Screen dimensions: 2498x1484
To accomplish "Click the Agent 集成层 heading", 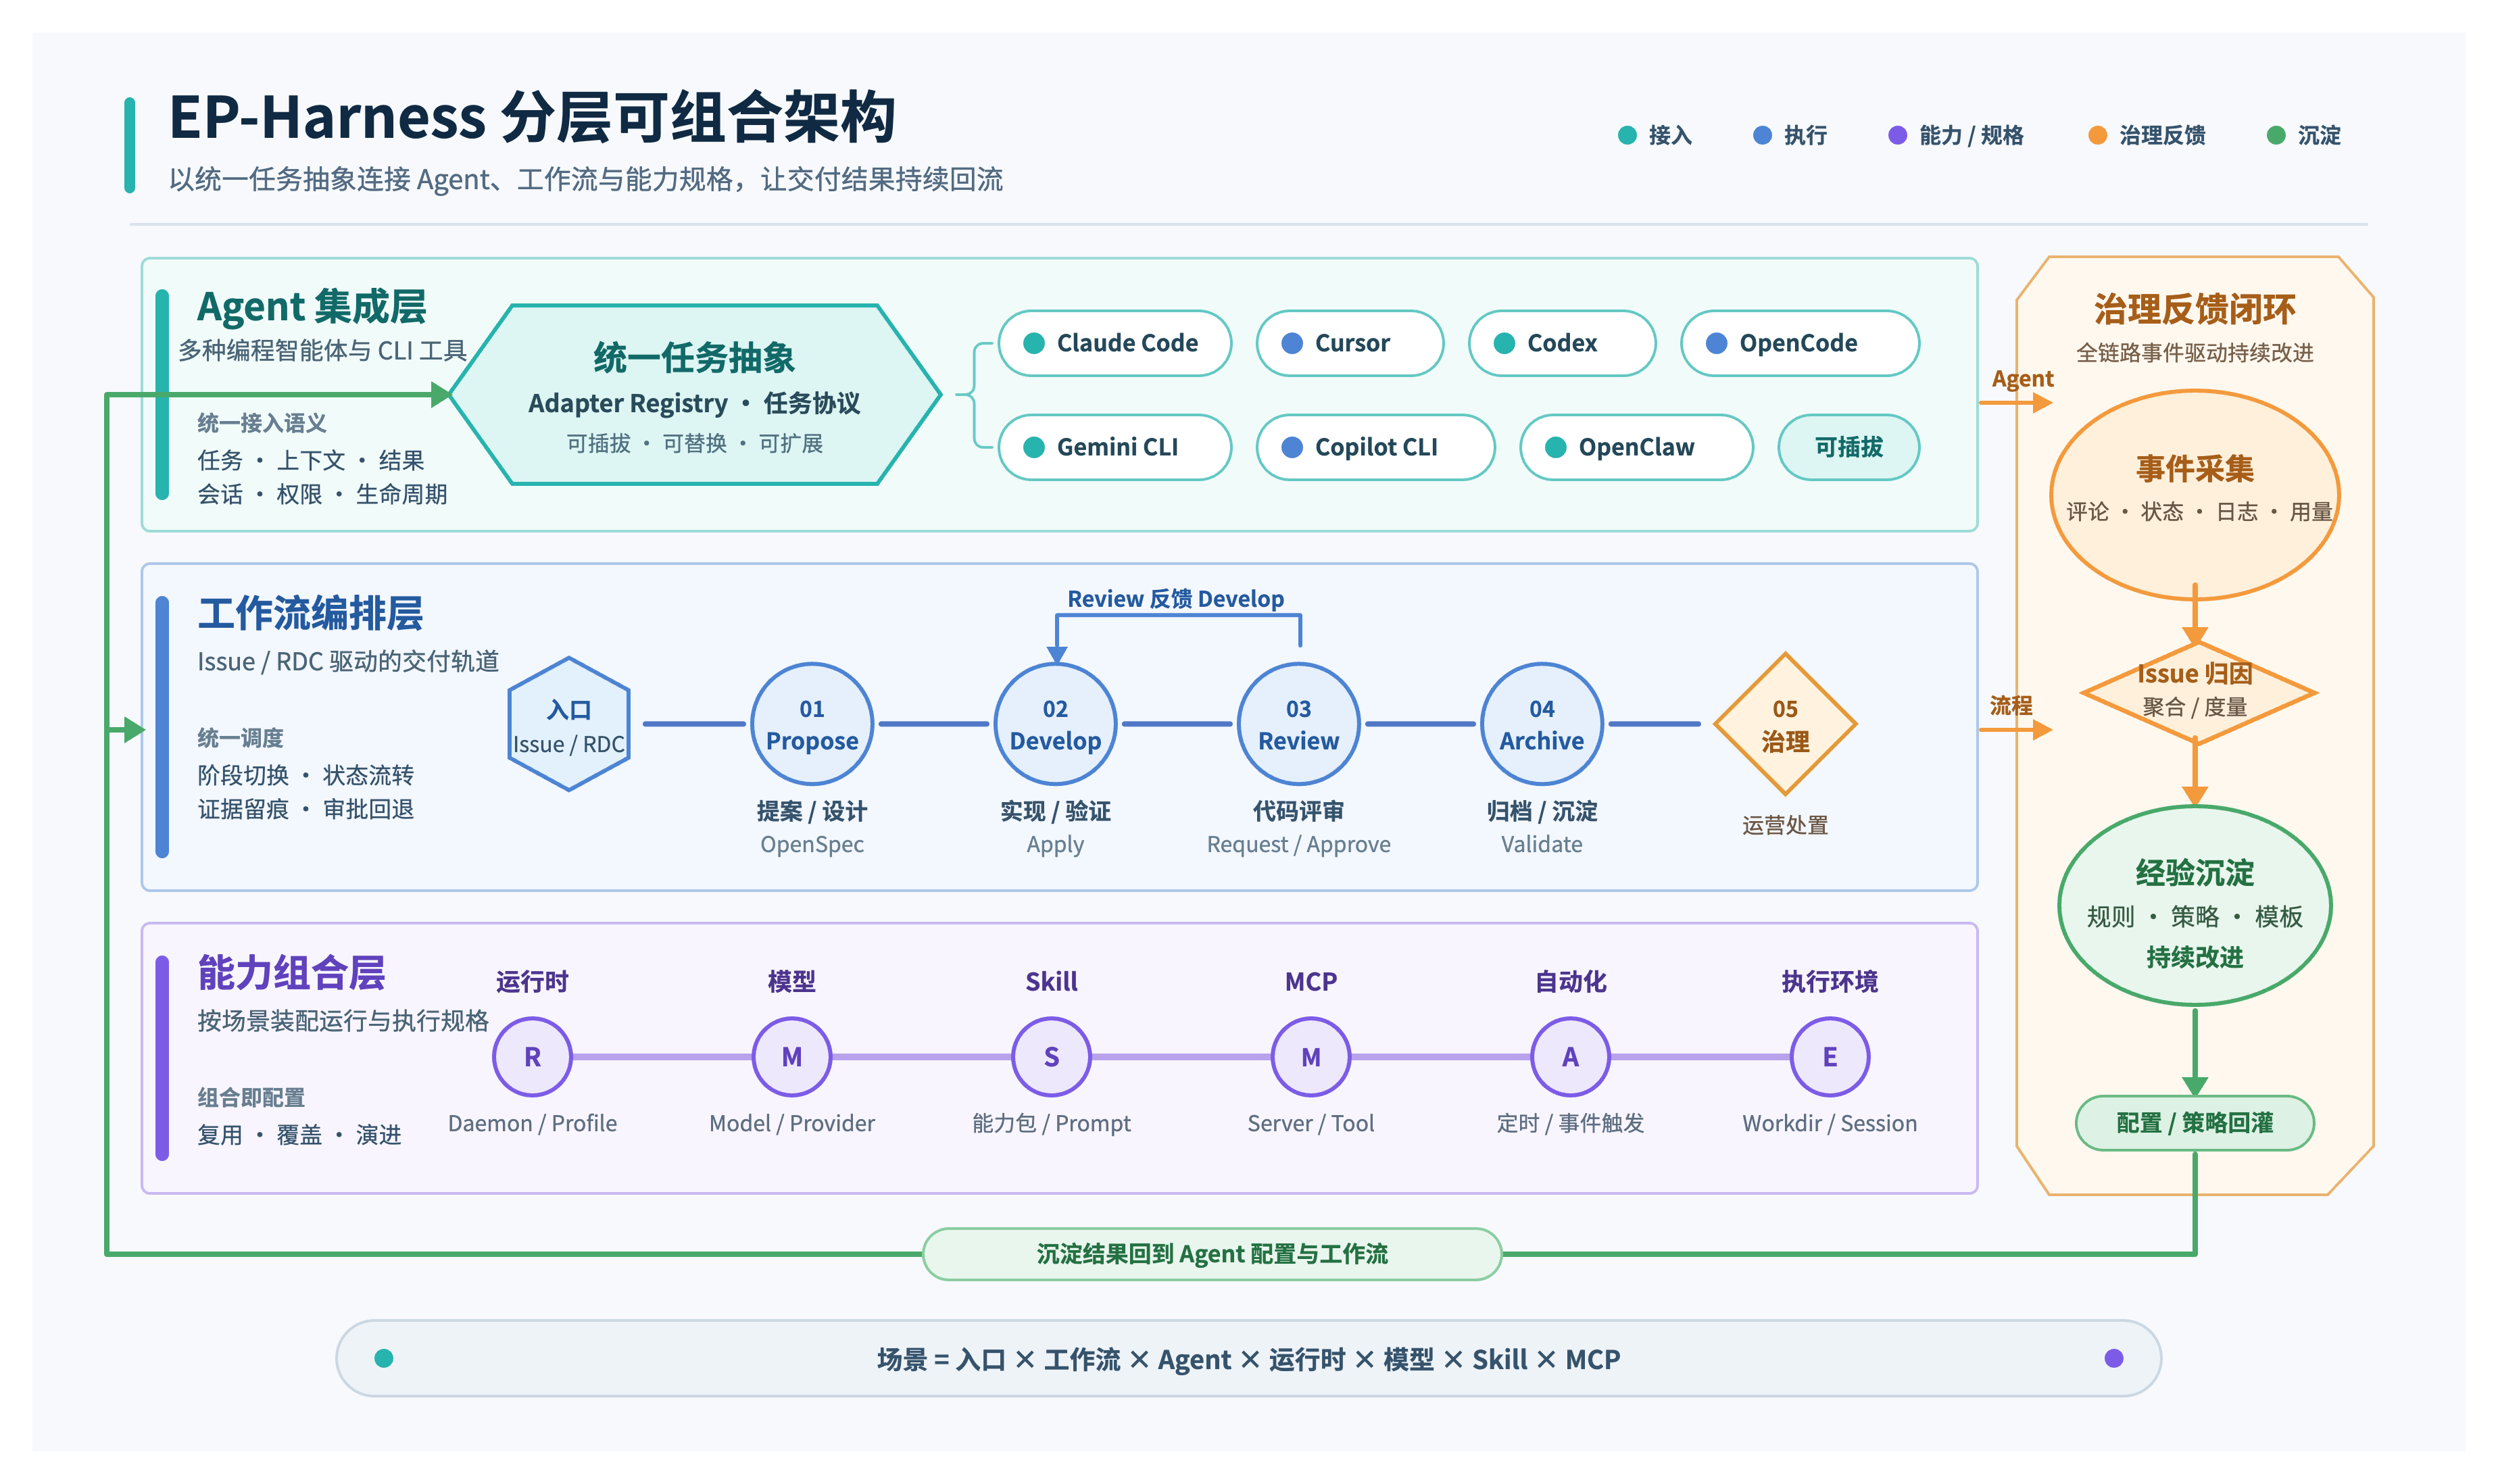I will [x=311, y=306].
